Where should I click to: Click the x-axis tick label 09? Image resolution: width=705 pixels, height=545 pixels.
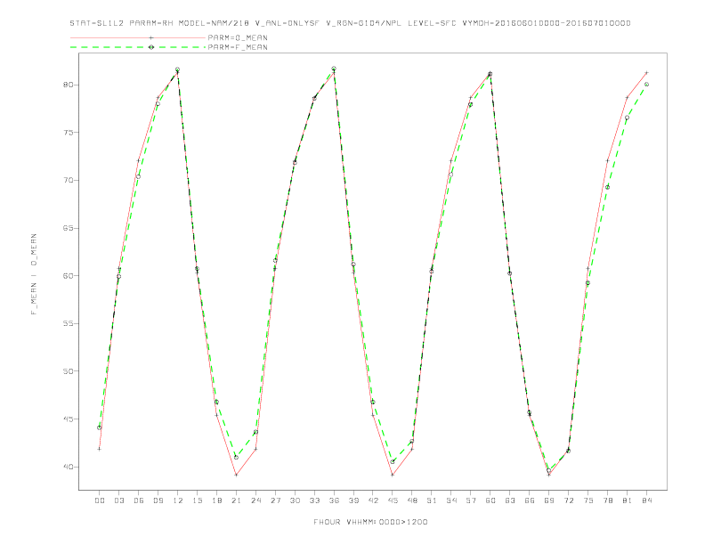(x=158, y=500)
